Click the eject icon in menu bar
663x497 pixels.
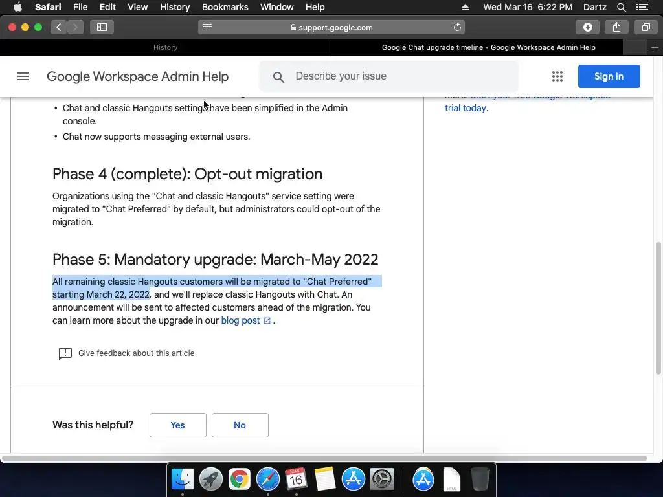[465, 7]
